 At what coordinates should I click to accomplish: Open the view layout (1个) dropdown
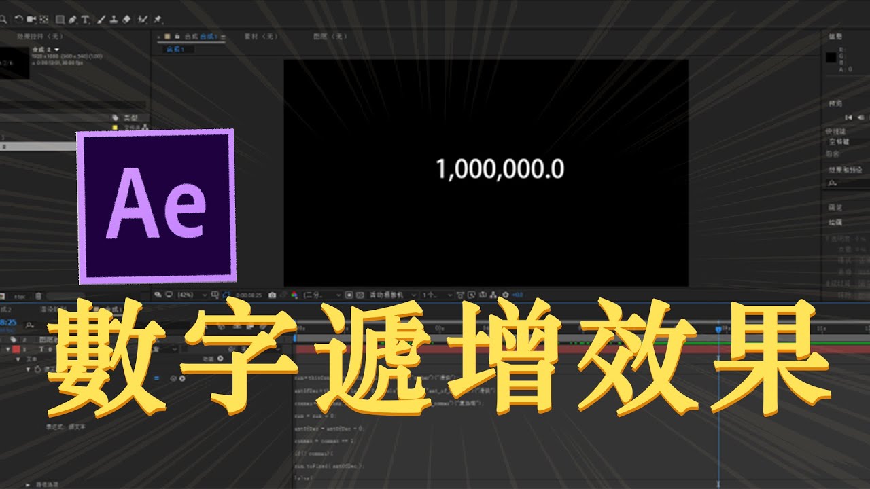click(437, 295)
